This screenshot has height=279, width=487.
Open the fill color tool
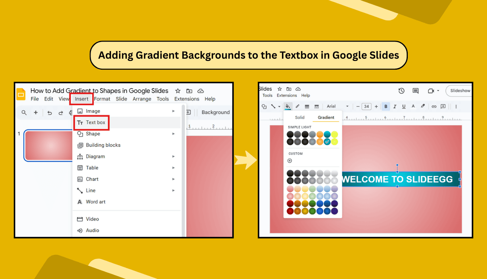pyautogui.click(x=288, y=106)
